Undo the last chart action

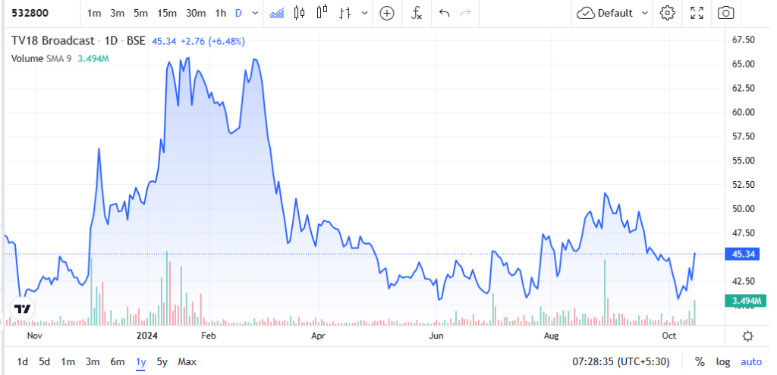click(x=445, y=14)
